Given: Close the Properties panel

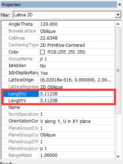Looking at the screenshot, I should click(x=120, y=5).
